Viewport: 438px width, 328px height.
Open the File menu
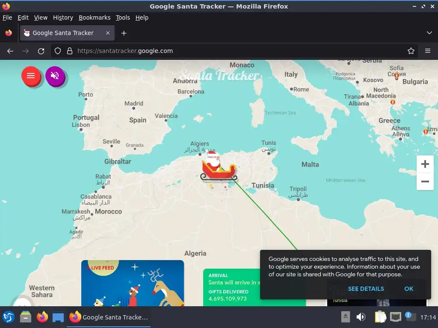(x=7, y=18)
